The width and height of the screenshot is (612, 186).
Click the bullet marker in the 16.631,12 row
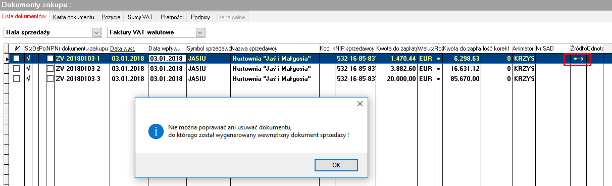point(438,69)
